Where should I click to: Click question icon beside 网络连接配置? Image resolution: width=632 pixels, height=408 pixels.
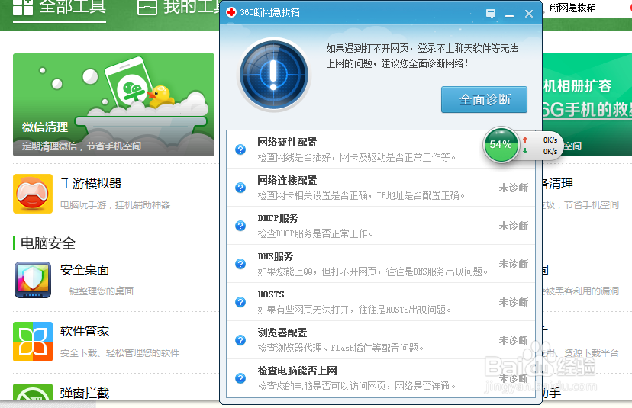pyautogui.click(x=240, y=188)
